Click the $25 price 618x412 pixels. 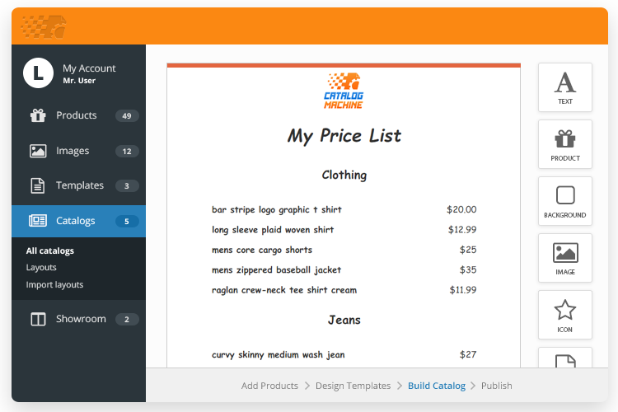coord(468,250)
